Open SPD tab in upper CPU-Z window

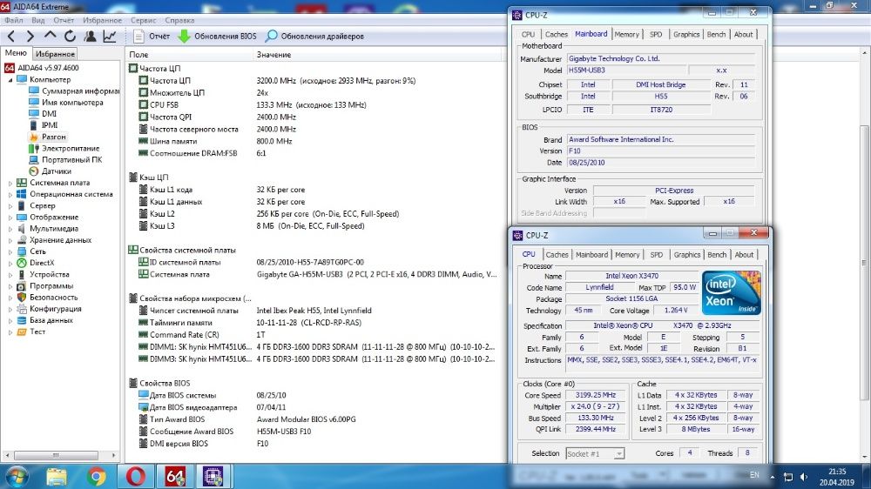[656, 35]
